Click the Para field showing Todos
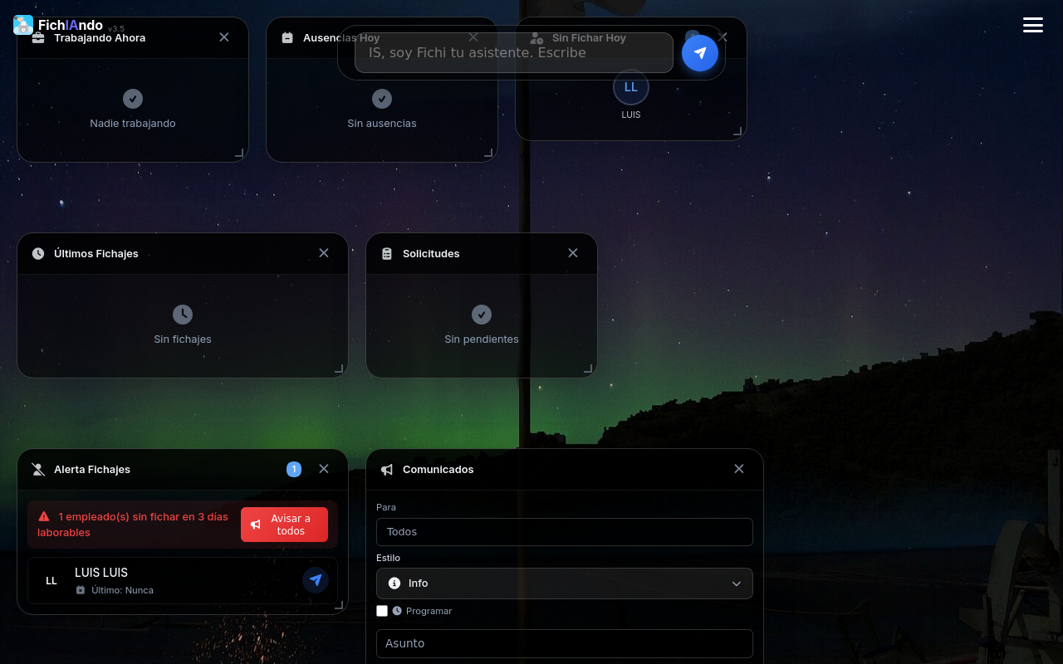Screen dimensions: 1063x664 click(565, 532)
